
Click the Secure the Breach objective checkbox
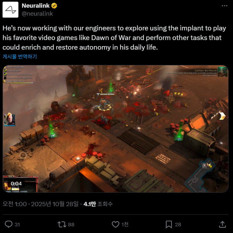tap(5, 71)
